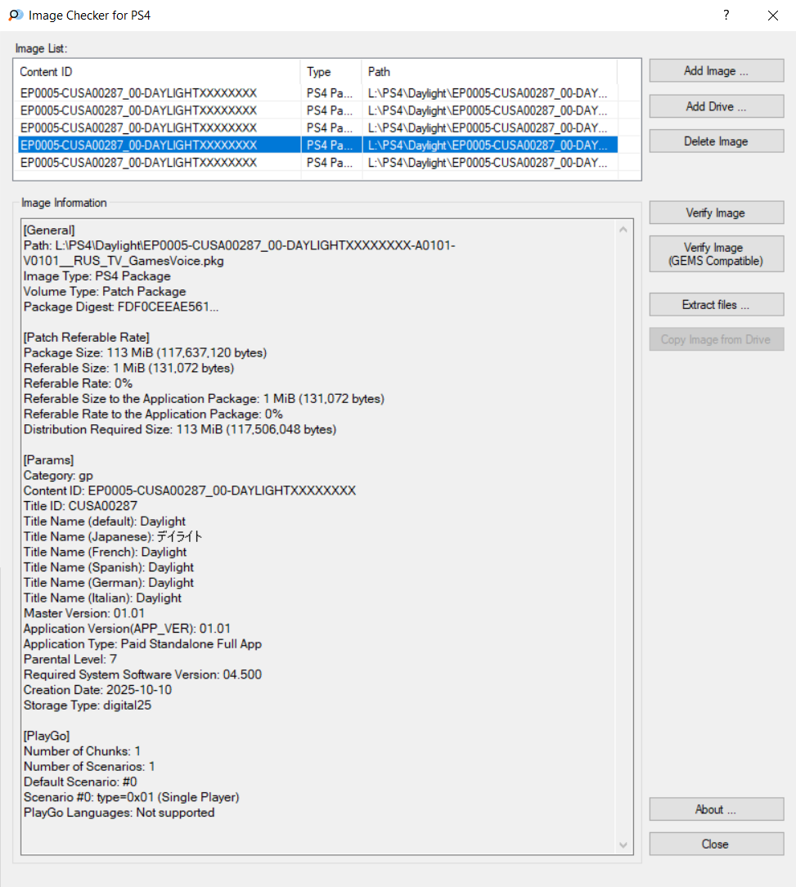Sort list by Content ID column header

(x=155, y=72)
